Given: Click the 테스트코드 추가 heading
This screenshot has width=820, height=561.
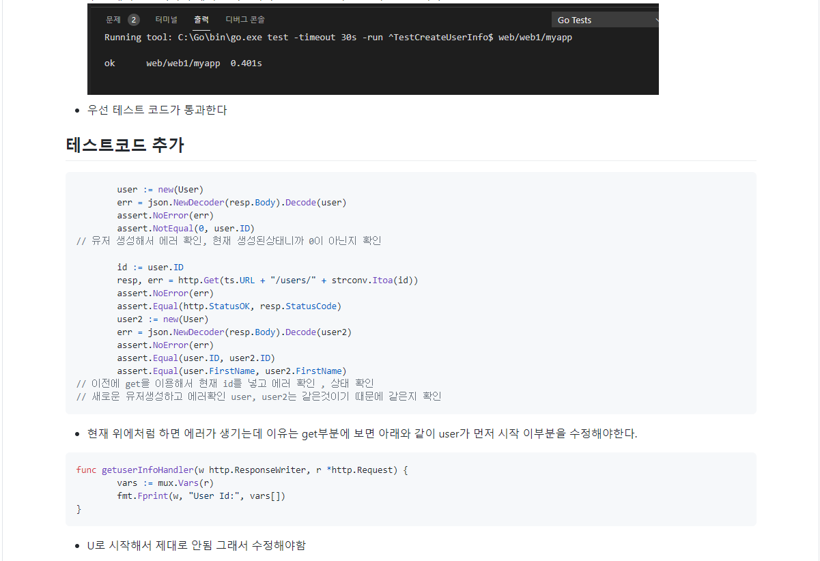Looking at the screenshot, I should click(125, 145).
